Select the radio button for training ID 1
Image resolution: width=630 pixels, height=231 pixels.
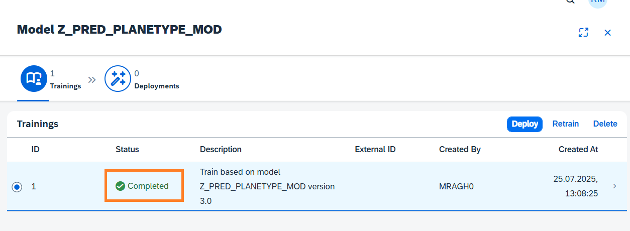[x=17, y=187]
